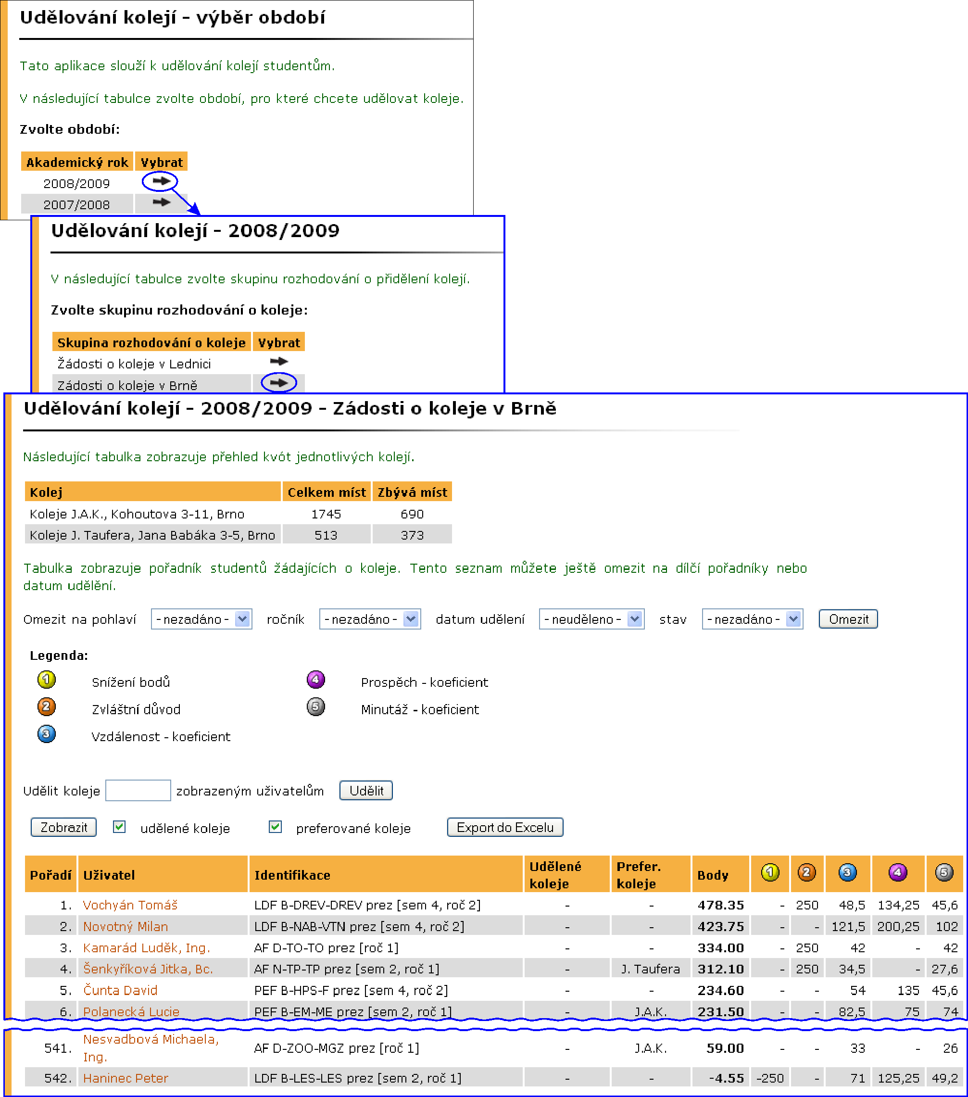This screenshot has height=1097, width=968.
Task: Click J. Taufera preferred dorm cell
Action: [650, 969]
